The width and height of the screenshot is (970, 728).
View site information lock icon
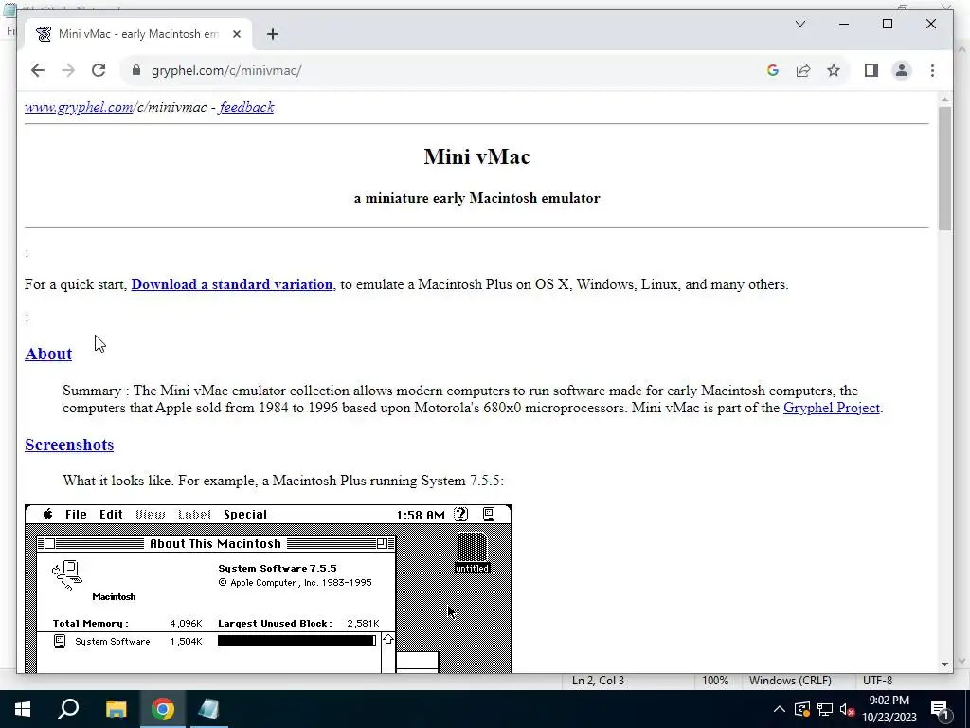pos(136,70)
